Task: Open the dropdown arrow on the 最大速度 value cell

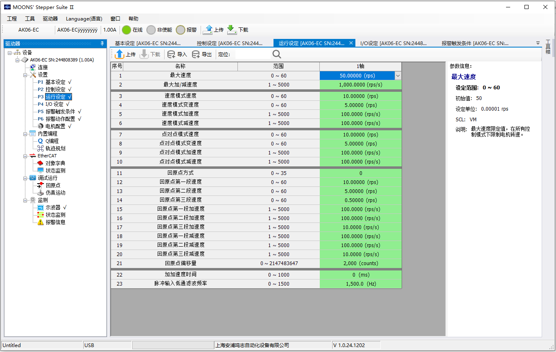Action: (398, 76)
